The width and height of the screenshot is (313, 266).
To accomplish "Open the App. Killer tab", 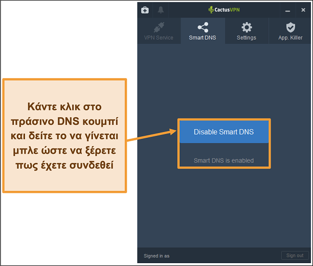I will pyautogui.click(x=290, y=31).
